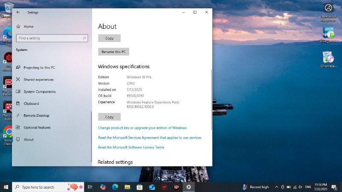This screenshot has height=192, width=342.
Task: Open screen recorder taskbar icon
Action: tap(176, 187)
